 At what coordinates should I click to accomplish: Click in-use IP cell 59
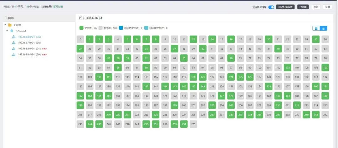[x=127, y=58]
